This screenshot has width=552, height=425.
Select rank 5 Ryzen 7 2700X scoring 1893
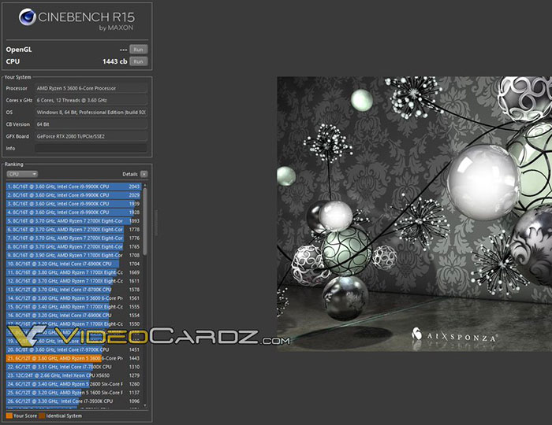[73, 221]
